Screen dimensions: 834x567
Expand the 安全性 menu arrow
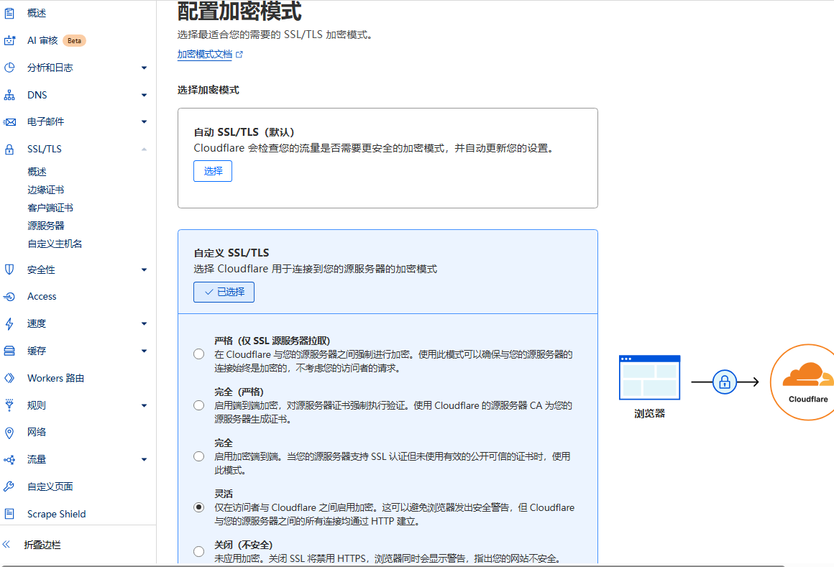point(144,270)
